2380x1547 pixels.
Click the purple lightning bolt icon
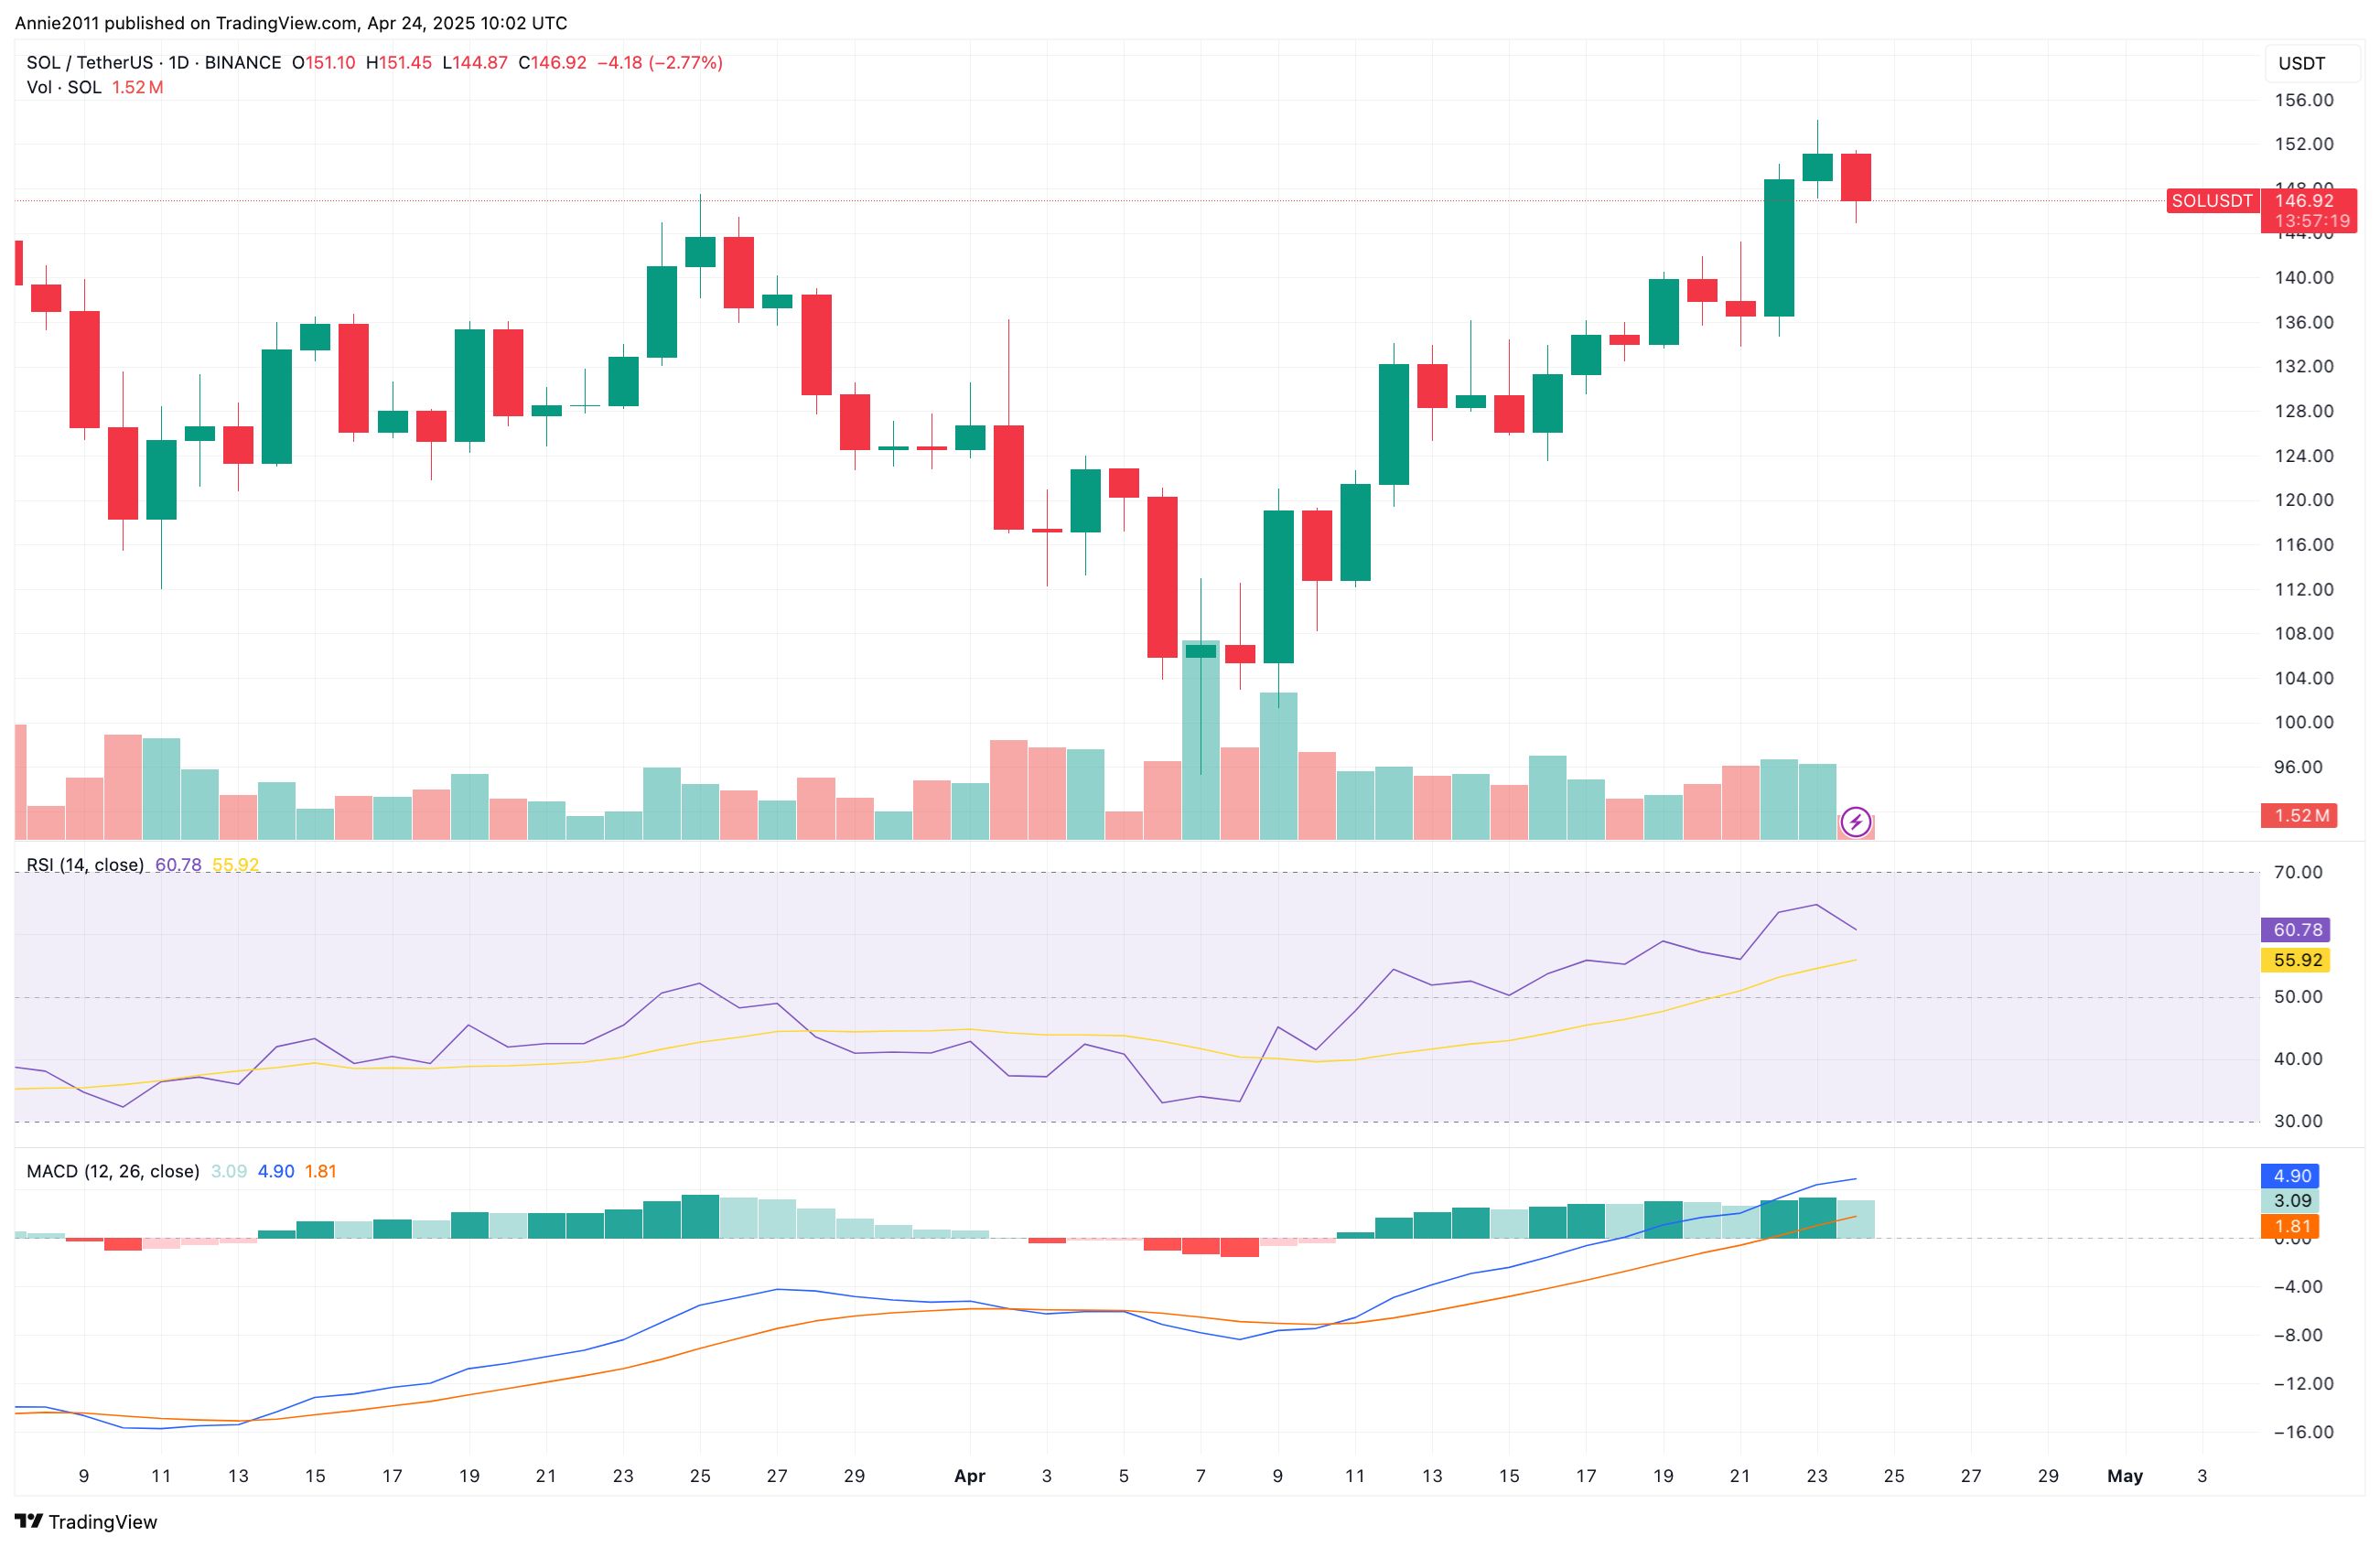[x=1856, y=822]
